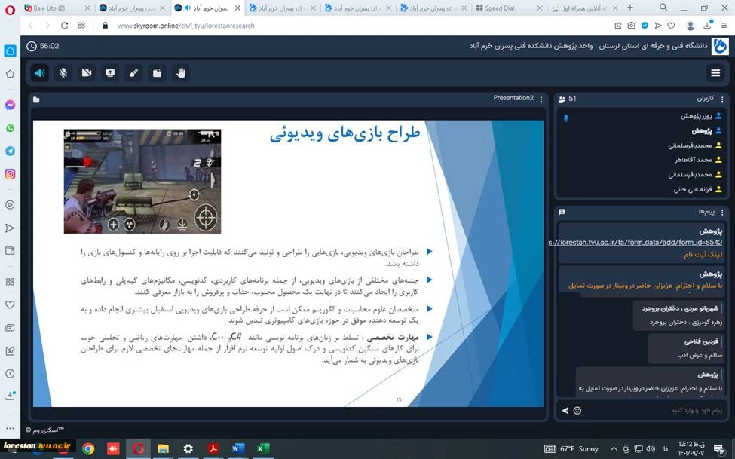Click the address bar URL
Viewport: 735px width, 459px height.
[185, 26]
